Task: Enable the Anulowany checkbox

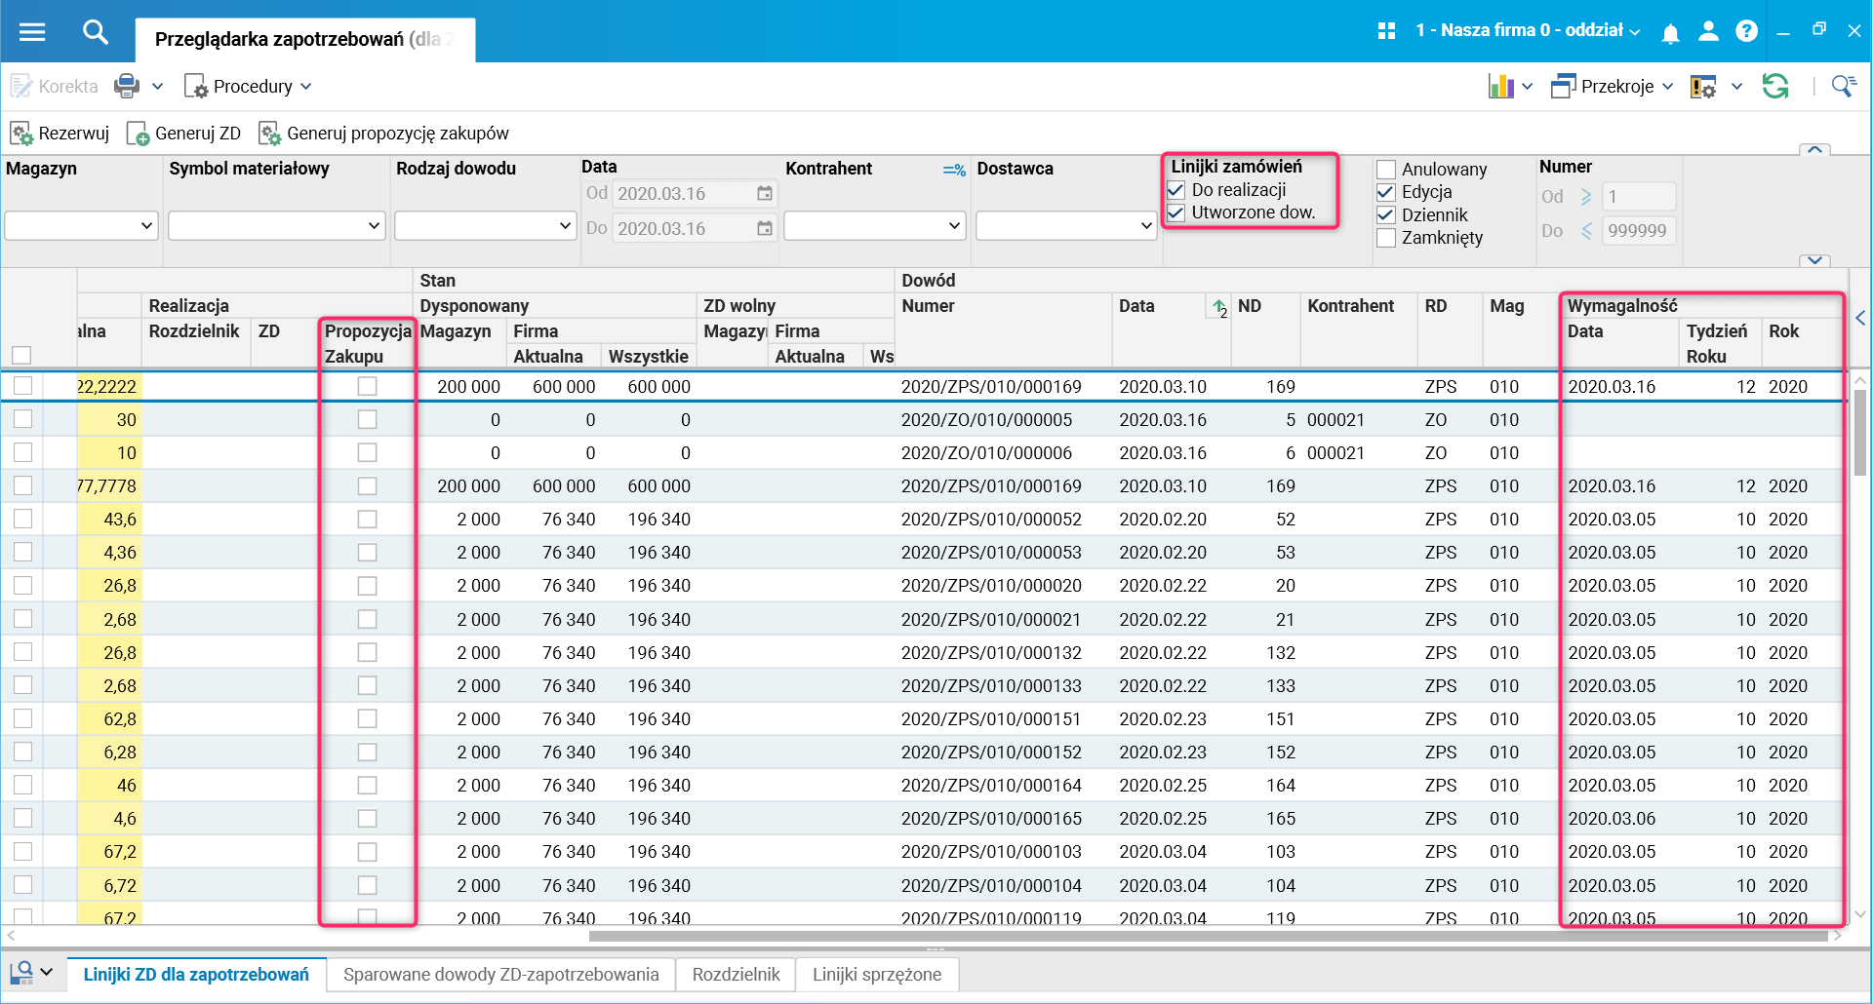Action: [1386, 170]
